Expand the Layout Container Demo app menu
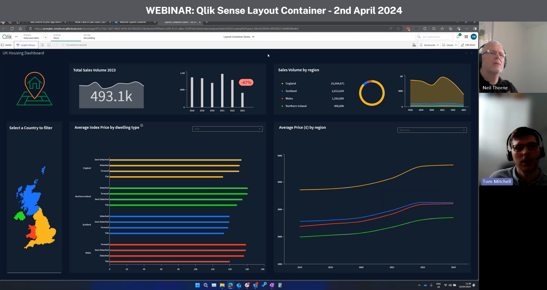The height and width of the screenshot is (290, 547). (x=239, y=37)
